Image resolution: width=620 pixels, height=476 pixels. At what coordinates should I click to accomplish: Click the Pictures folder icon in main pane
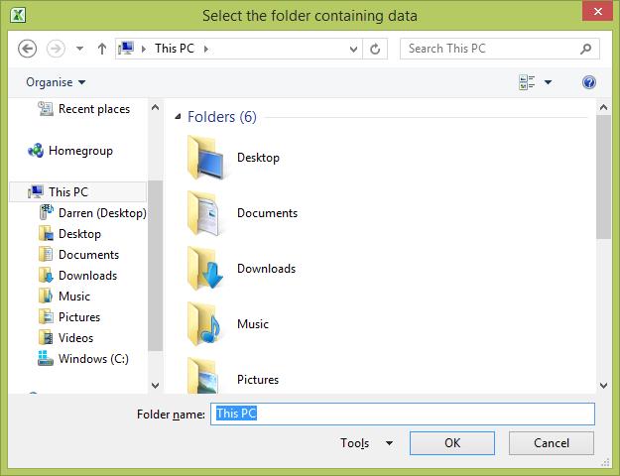pos(203,376)
